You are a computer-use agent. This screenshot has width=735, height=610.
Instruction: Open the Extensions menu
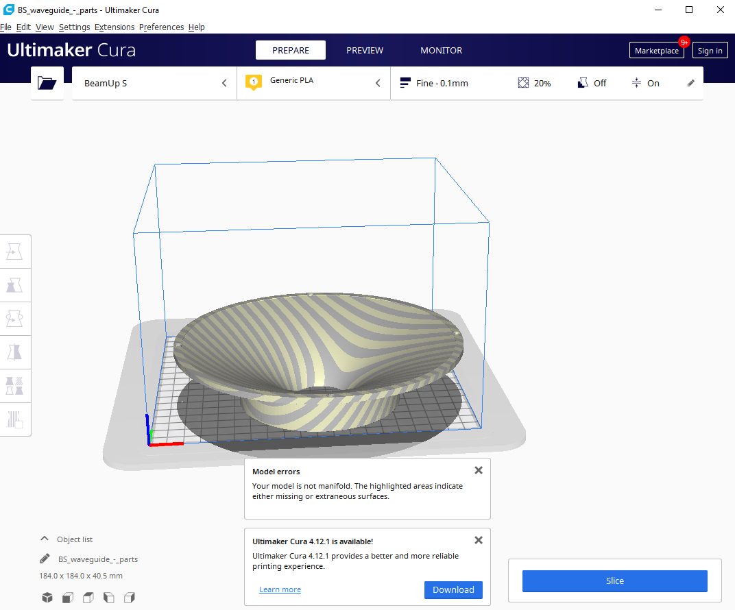[115, 27]
